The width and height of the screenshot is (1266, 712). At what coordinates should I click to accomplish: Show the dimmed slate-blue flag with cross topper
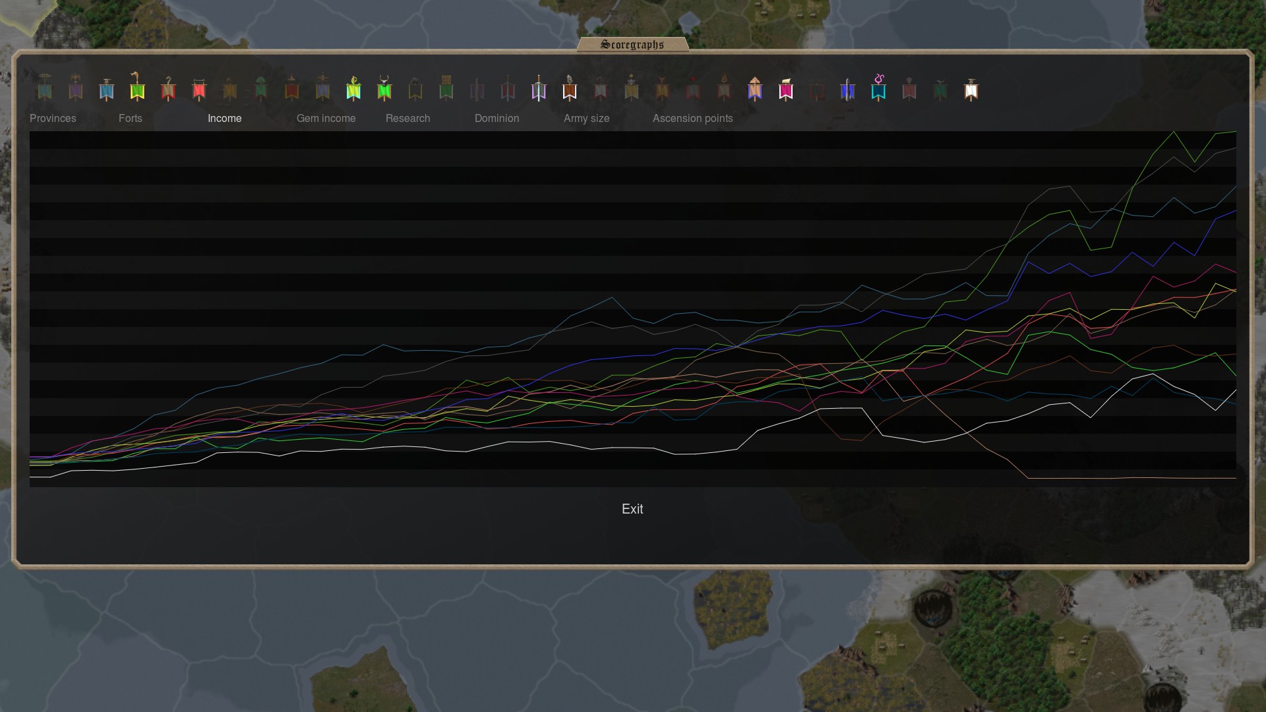323,88
